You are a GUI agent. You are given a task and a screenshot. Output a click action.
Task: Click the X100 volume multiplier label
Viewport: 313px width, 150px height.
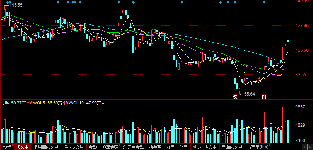pos(300,140)
